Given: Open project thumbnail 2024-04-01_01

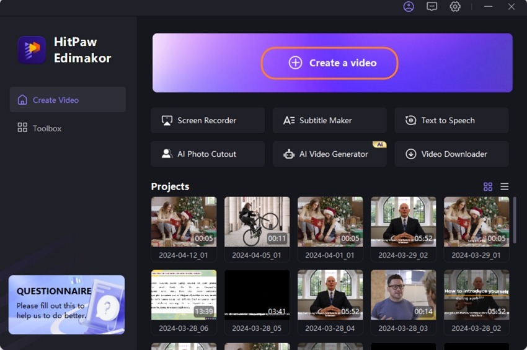Looking at the screenshot, I should point(330,222).
